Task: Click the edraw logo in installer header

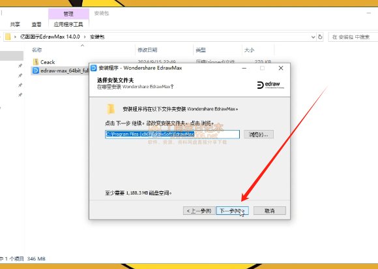Action: pos(270,85)
